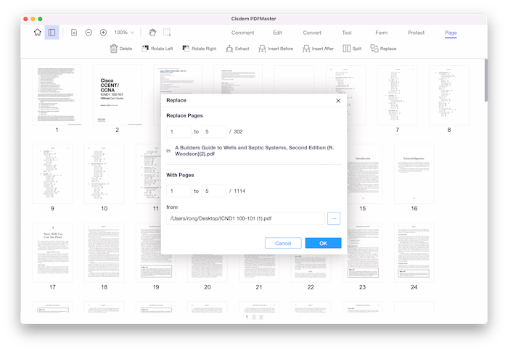This screenshot has height=351, width=508.
Task: Go to thumbnail pager page 3
Action: (x=261, y=318)
